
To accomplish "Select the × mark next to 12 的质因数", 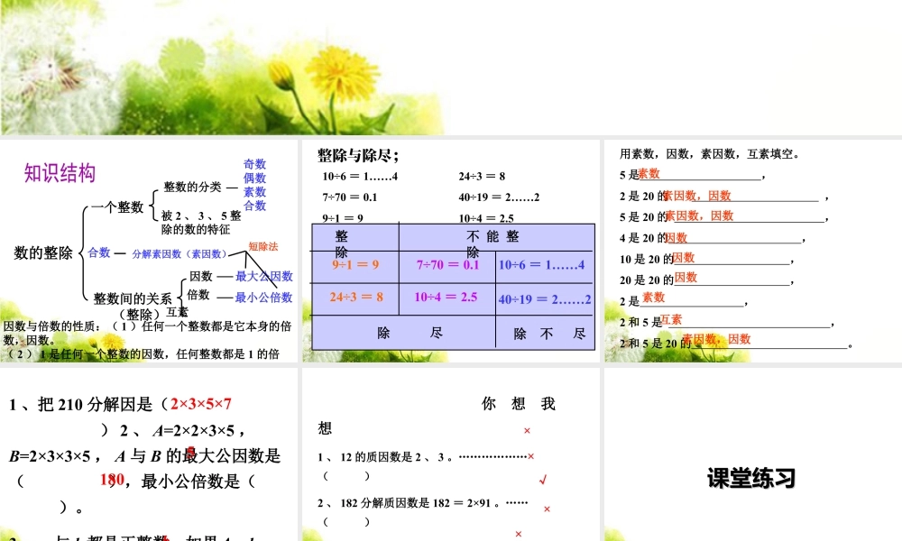I will click(x=530, y=456).
